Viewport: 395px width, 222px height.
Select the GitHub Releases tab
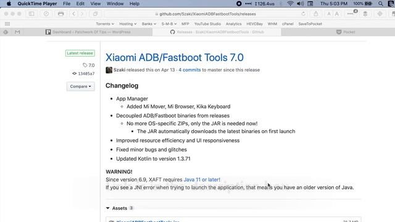[x=217, y=32]
